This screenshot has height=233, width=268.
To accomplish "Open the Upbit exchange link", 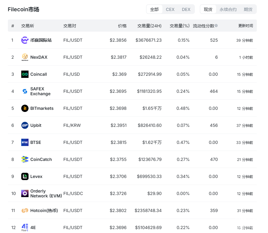I will [x=36, y=125].
